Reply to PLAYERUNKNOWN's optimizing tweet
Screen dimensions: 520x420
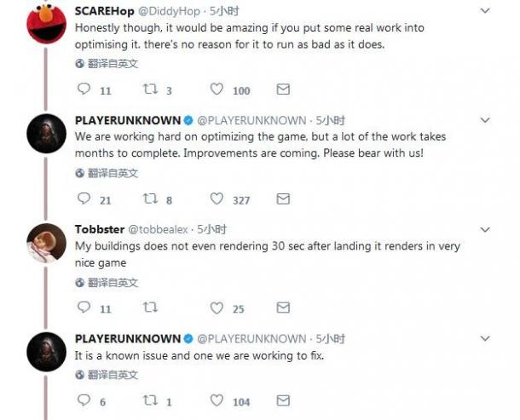pos(84,198)
